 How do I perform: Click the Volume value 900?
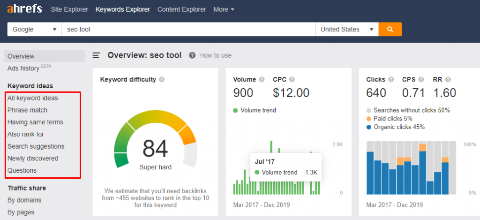(x=243, y=93)
